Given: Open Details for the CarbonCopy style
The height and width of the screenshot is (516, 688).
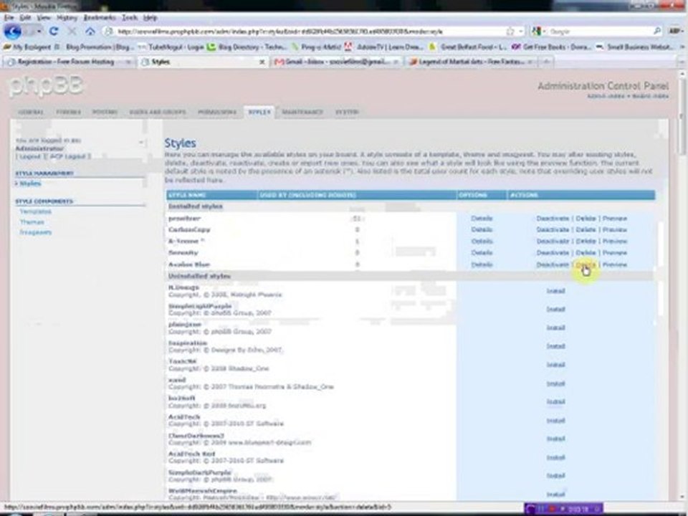Looking at the screenshot, I should (x=482, y=229).
